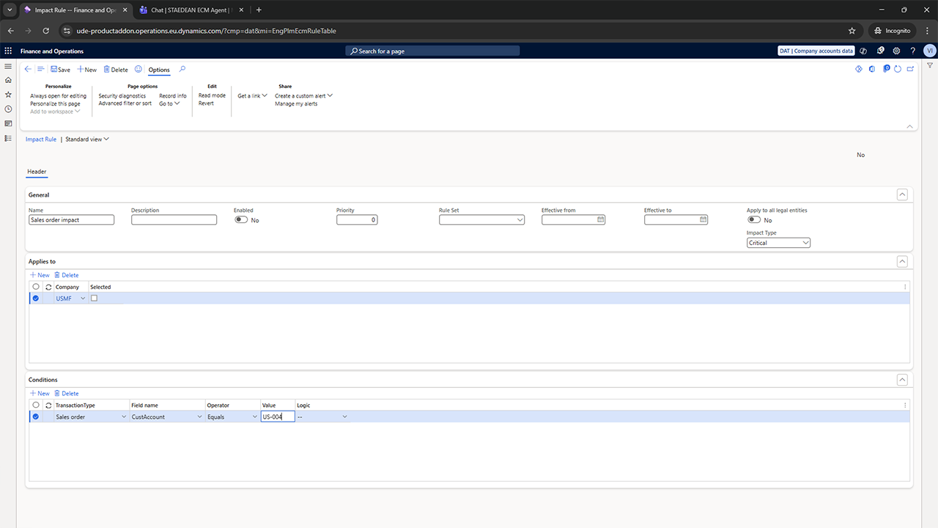Toggle Apply to all legal entities switch

(x=754, y=220)
